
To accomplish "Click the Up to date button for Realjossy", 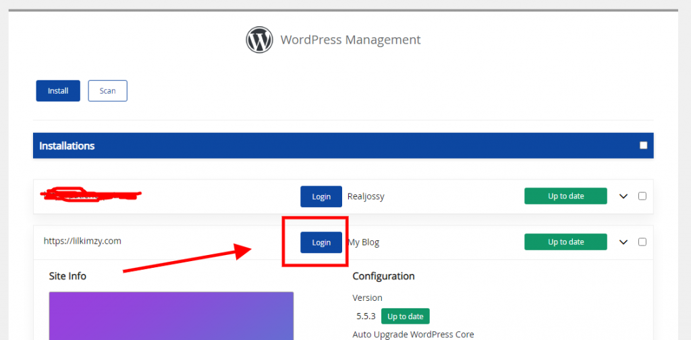I will [x=565, y=196].
